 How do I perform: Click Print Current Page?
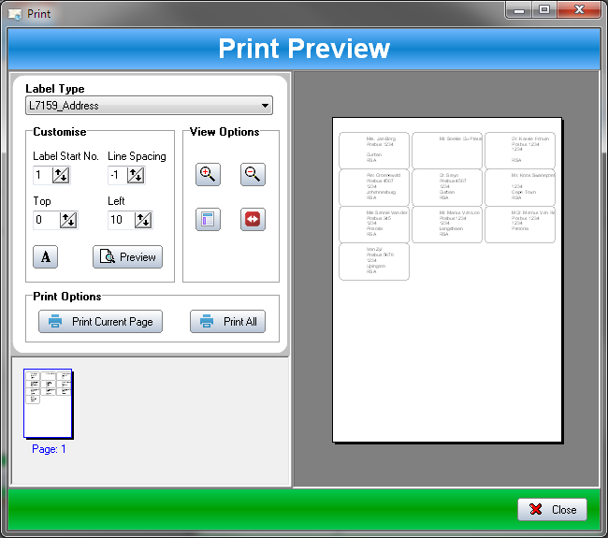(x=101, y=322)
